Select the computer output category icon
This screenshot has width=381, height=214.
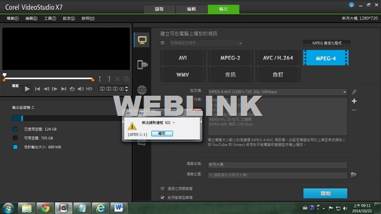coord(142,40)
